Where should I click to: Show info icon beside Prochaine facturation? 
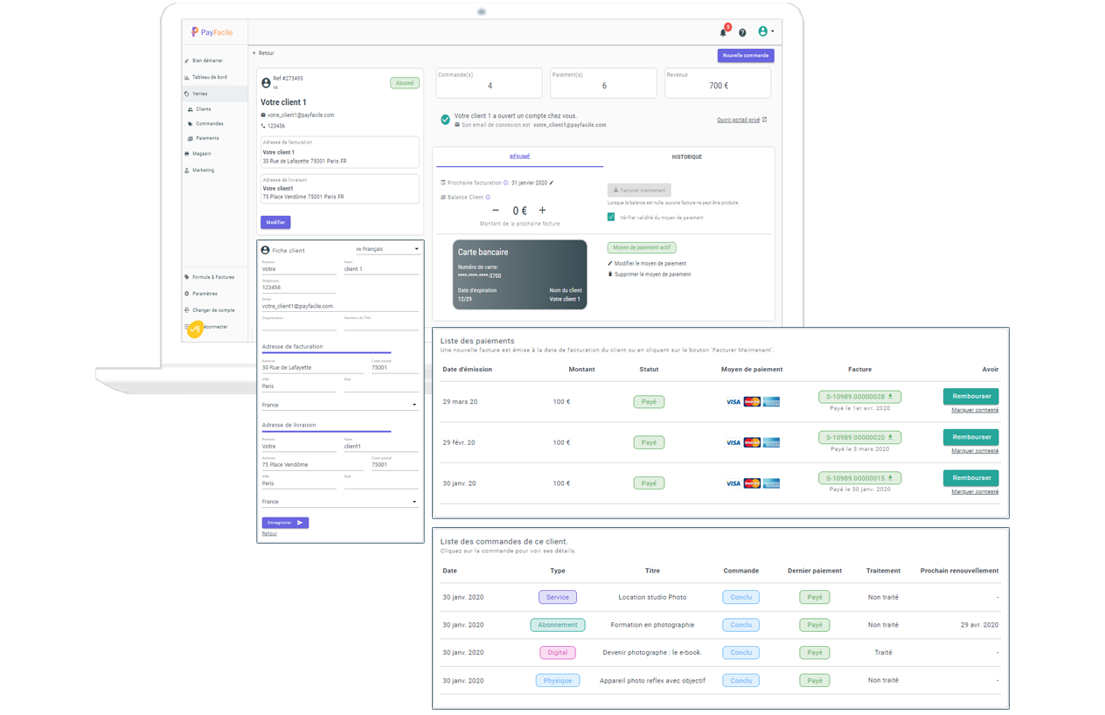[x=505, y=183]
